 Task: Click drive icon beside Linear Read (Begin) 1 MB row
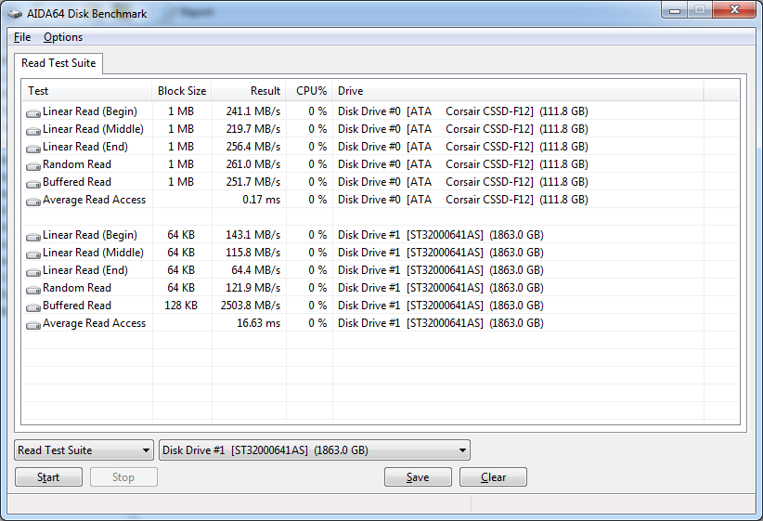coord(33,113)
